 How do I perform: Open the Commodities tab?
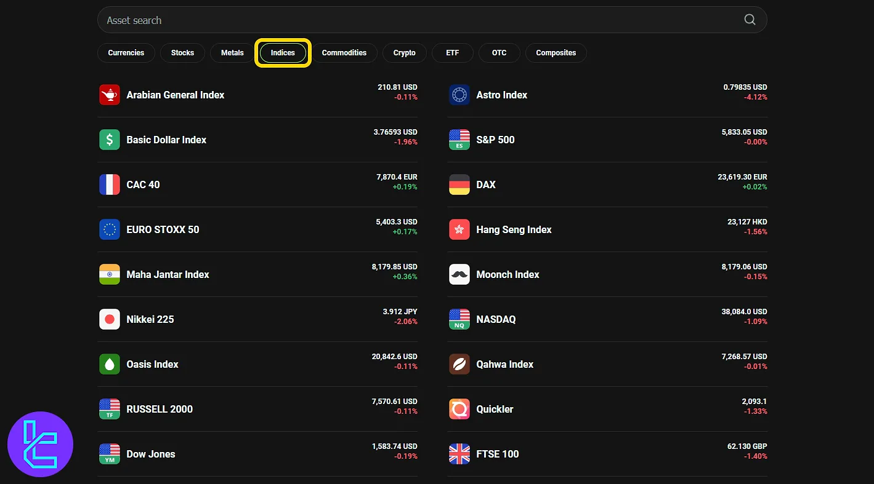(344, 53)
